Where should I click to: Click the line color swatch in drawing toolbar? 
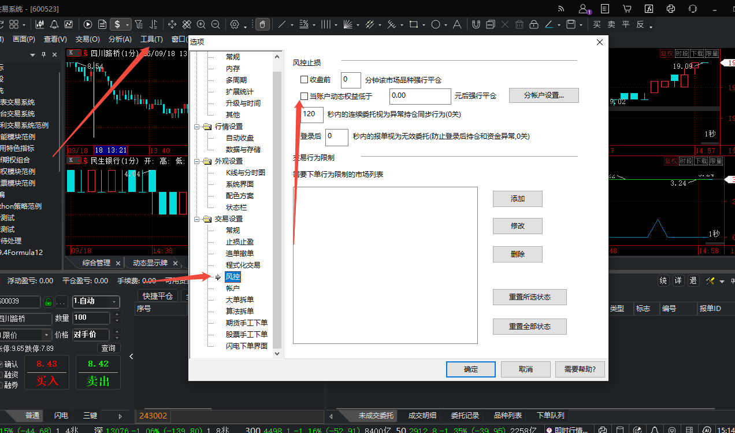click(x=549, y=24)
